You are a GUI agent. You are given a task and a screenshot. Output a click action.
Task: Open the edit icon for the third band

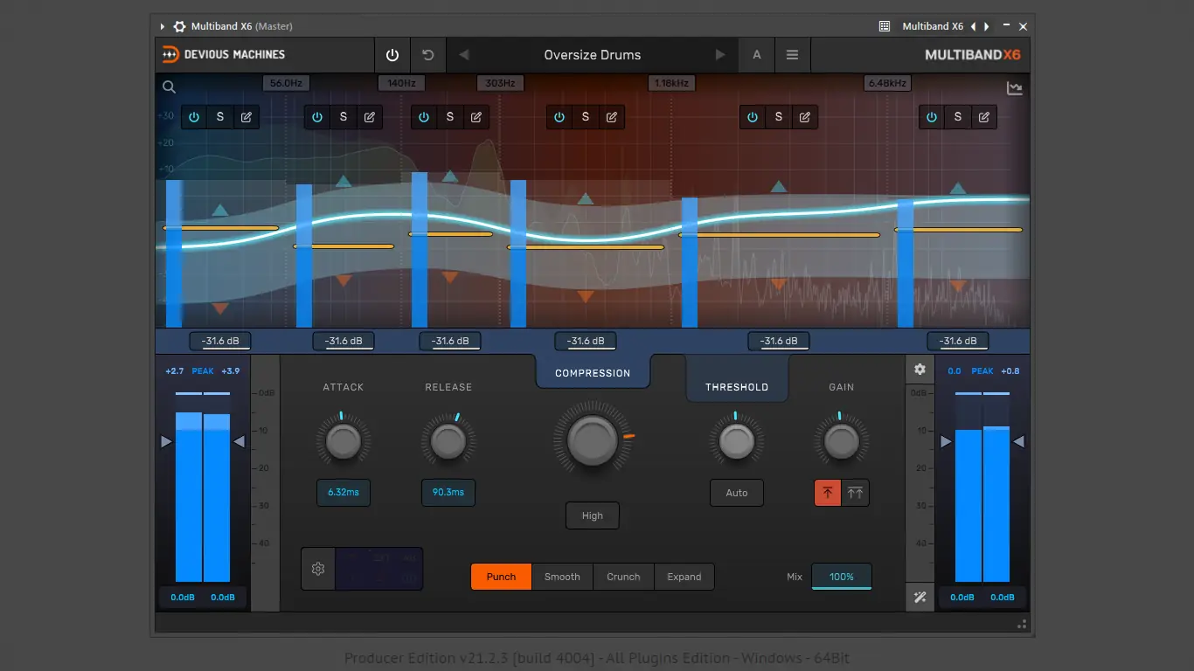click(476, 117)
